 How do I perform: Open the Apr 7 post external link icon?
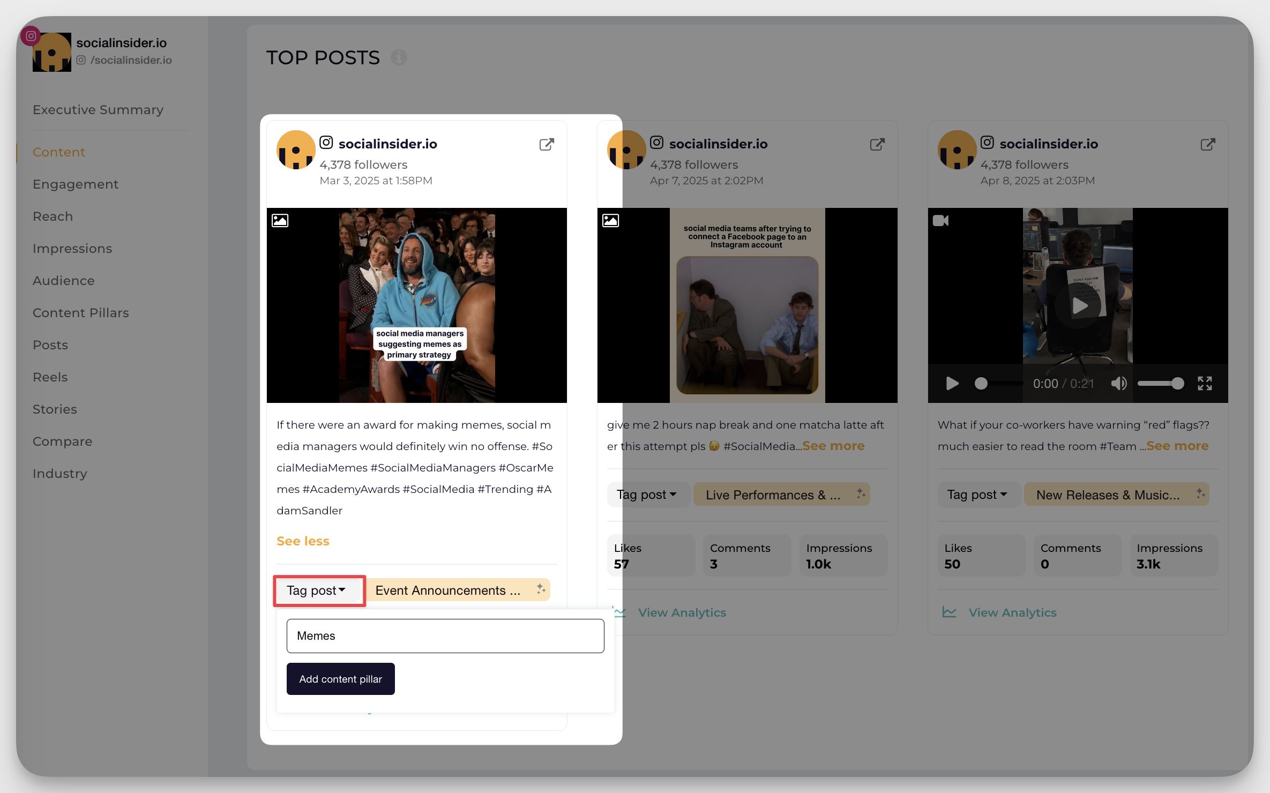877,144
